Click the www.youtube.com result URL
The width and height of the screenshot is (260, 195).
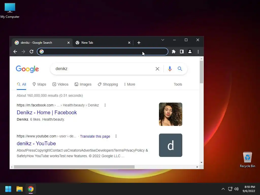tap(37, 136)
